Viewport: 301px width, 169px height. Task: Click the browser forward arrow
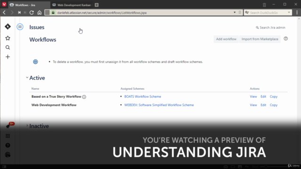coord(12,13)
